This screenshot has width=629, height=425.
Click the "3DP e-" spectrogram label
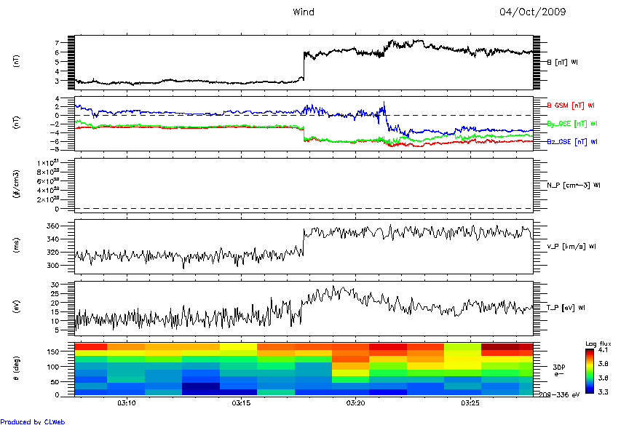559,370
